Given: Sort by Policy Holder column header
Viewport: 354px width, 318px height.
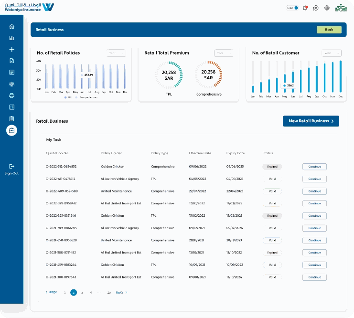Looking at the screenshot, I should pos(111,153).
